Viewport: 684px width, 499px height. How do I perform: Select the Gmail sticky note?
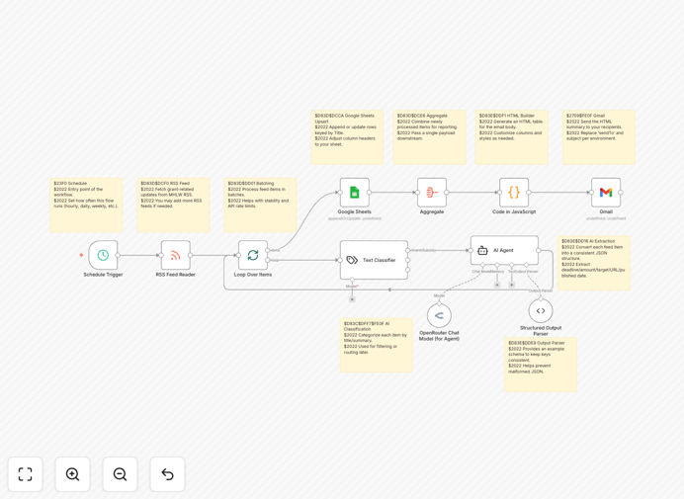599,137
